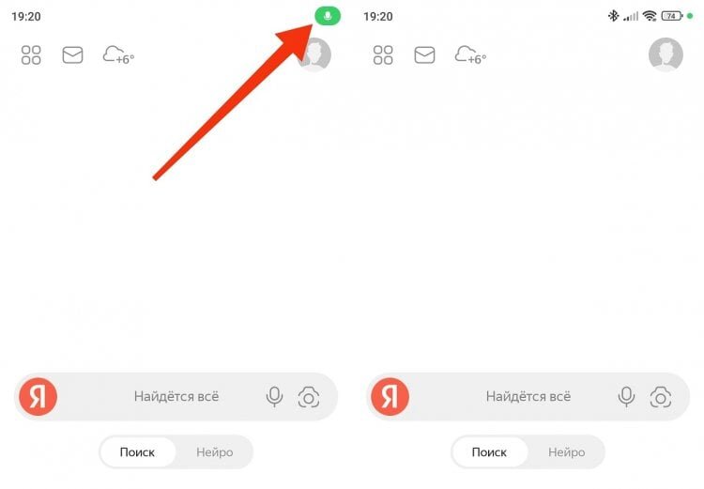Focus the Найдётся всё search field on left
Viewport: 704px width, 489px height.
(176, 396)
